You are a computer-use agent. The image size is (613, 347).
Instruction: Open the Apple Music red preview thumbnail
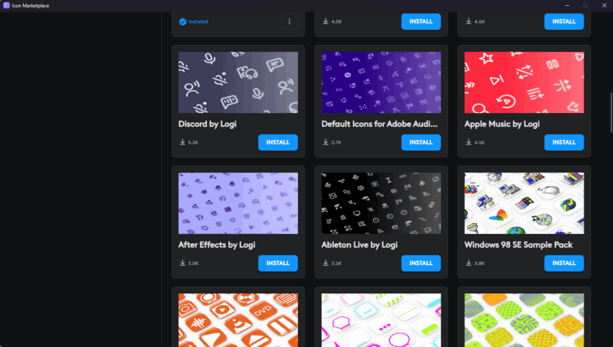tap(524, 82)
